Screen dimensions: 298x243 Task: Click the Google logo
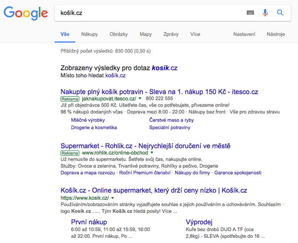(x=25, y=13)
